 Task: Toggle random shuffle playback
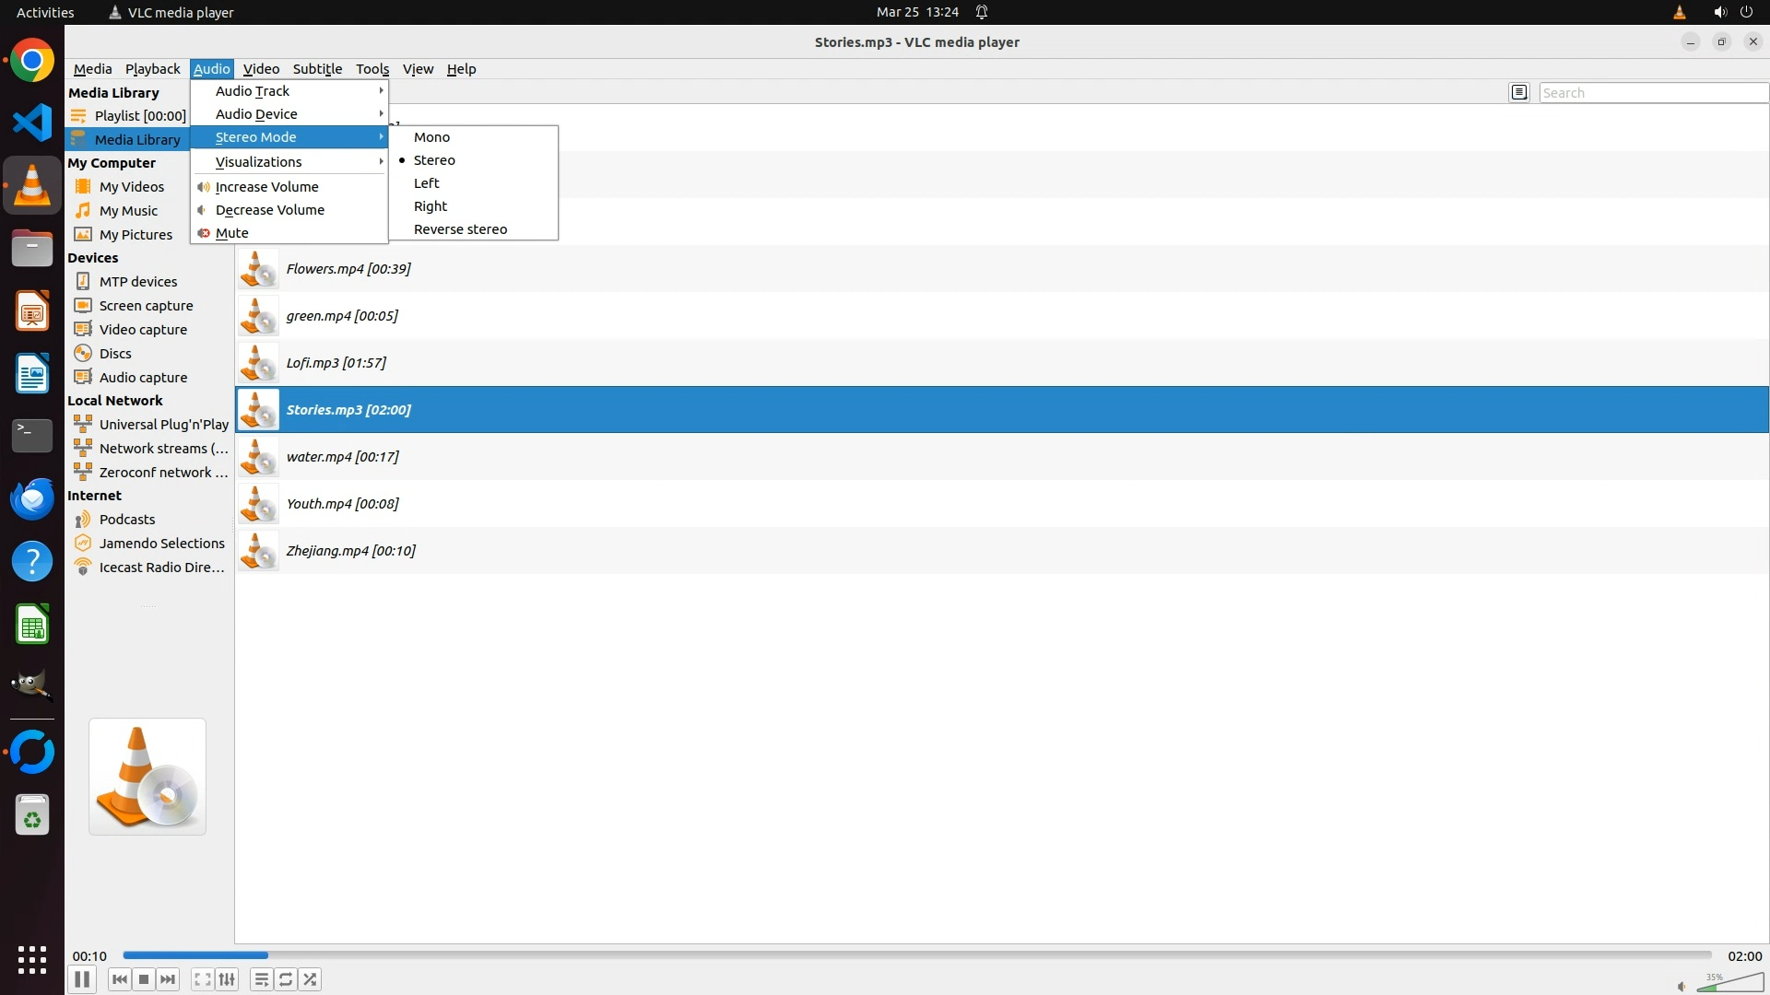click(311, 979)
